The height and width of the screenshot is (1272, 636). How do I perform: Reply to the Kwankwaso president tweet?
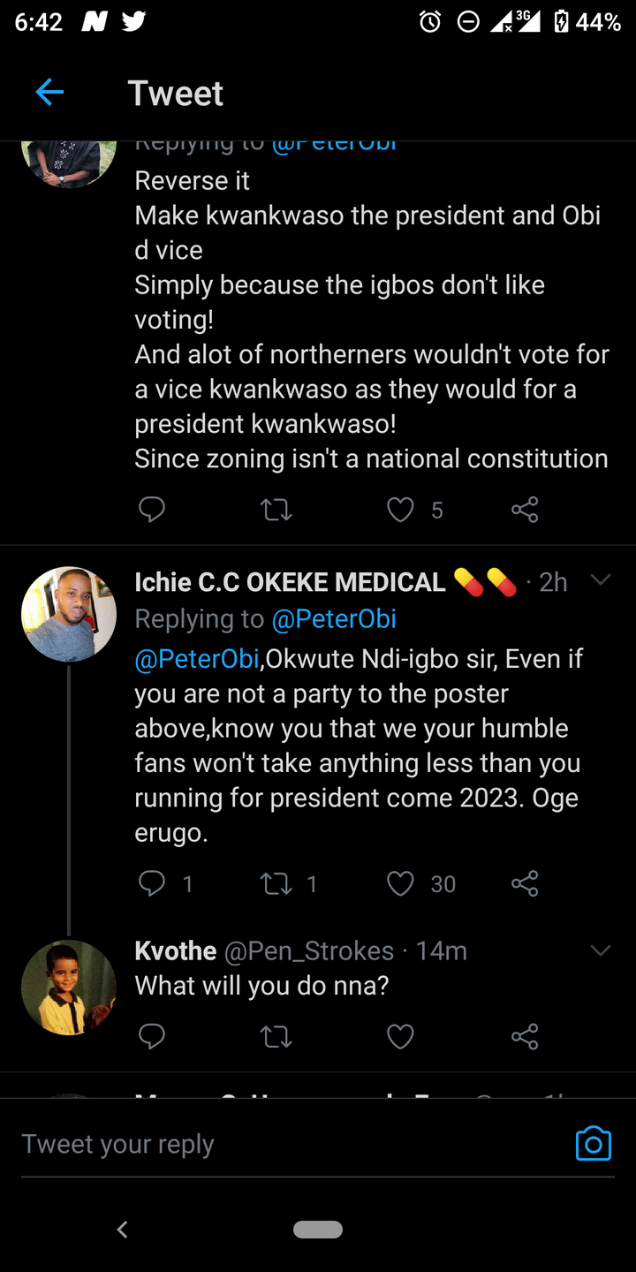tap(152, 510)
